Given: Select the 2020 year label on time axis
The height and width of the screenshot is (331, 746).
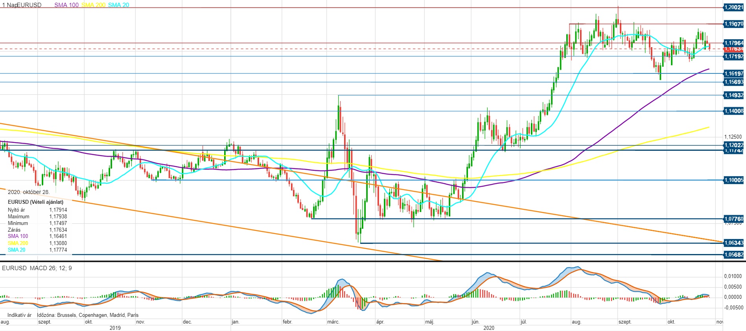Looking at the screenshot, I should coord(489,328).
